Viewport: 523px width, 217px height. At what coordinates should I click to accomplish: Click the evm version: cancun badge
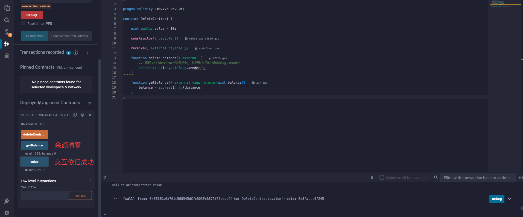pos(36,6)
